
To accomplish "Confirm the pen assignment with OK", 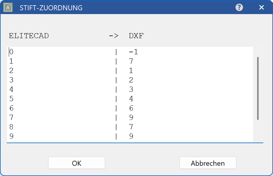I will tap(76, 163).
